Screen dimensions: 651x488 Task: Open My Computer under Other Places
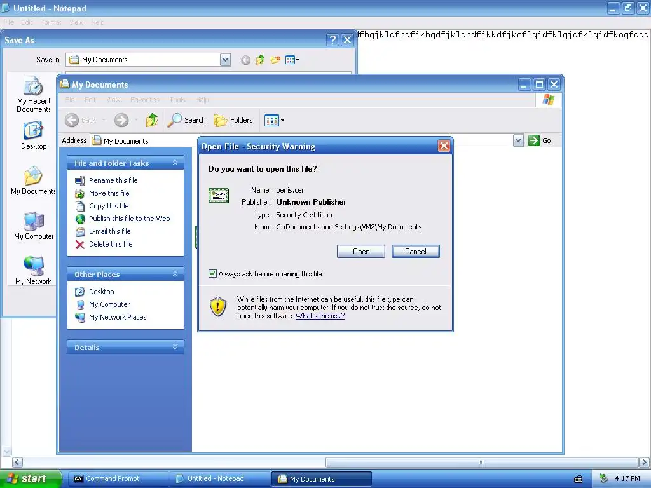109,304
